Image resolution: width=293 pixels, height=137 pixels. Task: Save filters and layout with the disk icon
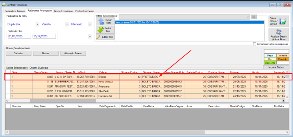(x=279, y=21)
